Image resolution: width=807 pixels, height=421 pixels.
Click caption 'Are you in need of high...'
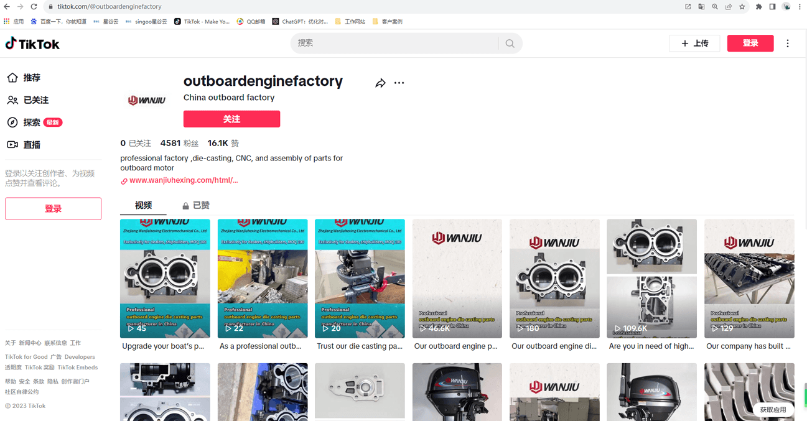(x=651, y=346)
